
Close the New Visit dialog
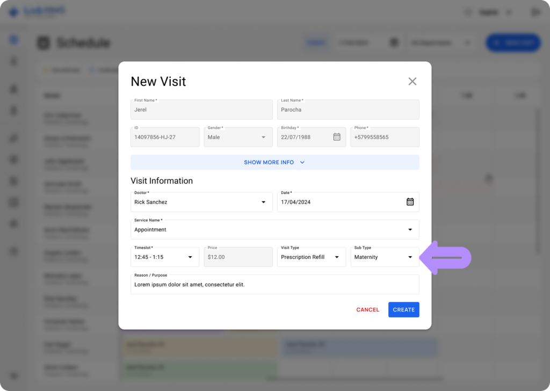pyautogui.click(x=412, y=81)
